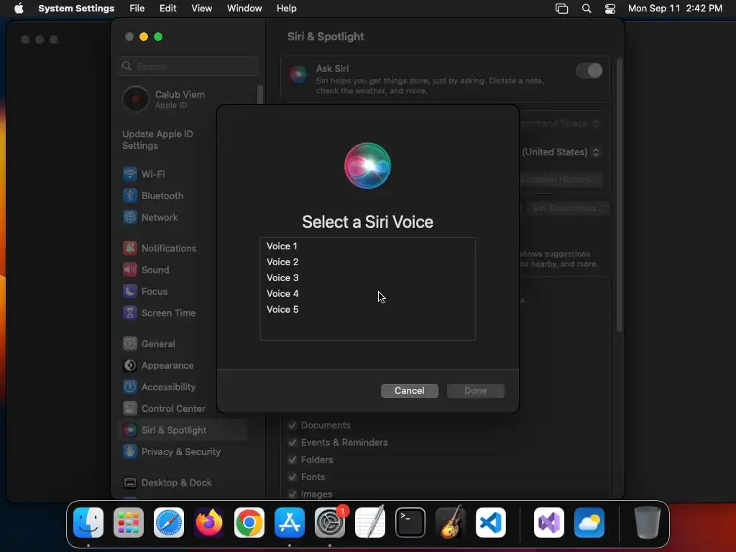Screen dimensions: 736x552
Task: Open Control Center in the menu bar
Action: [609, 9]
